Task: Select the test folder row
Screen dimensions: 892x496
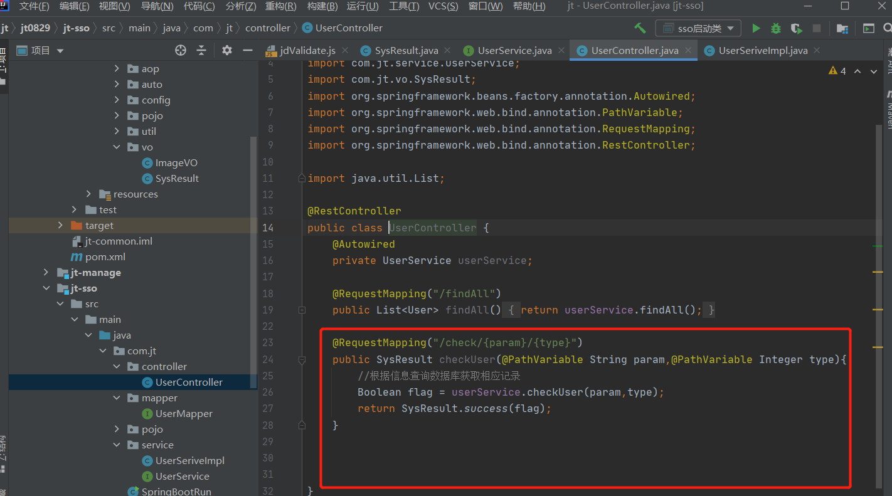Action: [x=133, y=209]
